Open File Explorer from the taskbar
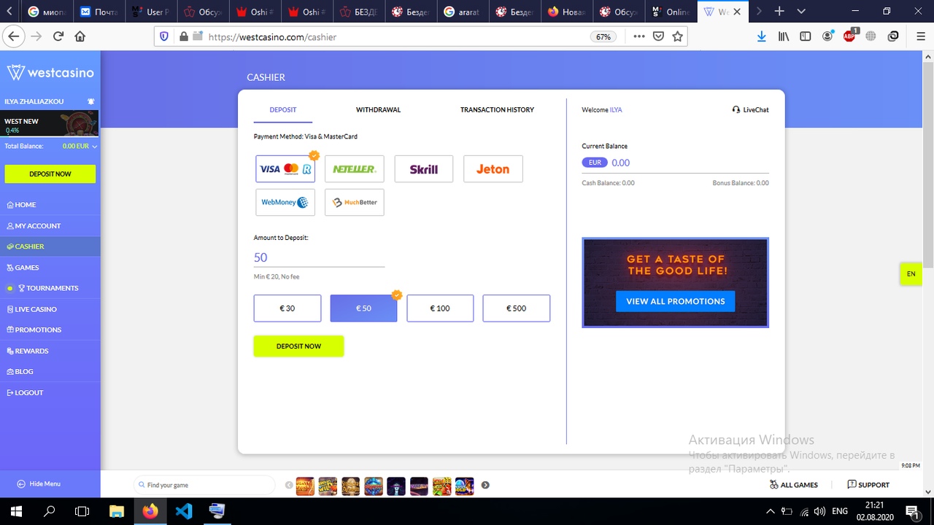 tap(117, 511)
